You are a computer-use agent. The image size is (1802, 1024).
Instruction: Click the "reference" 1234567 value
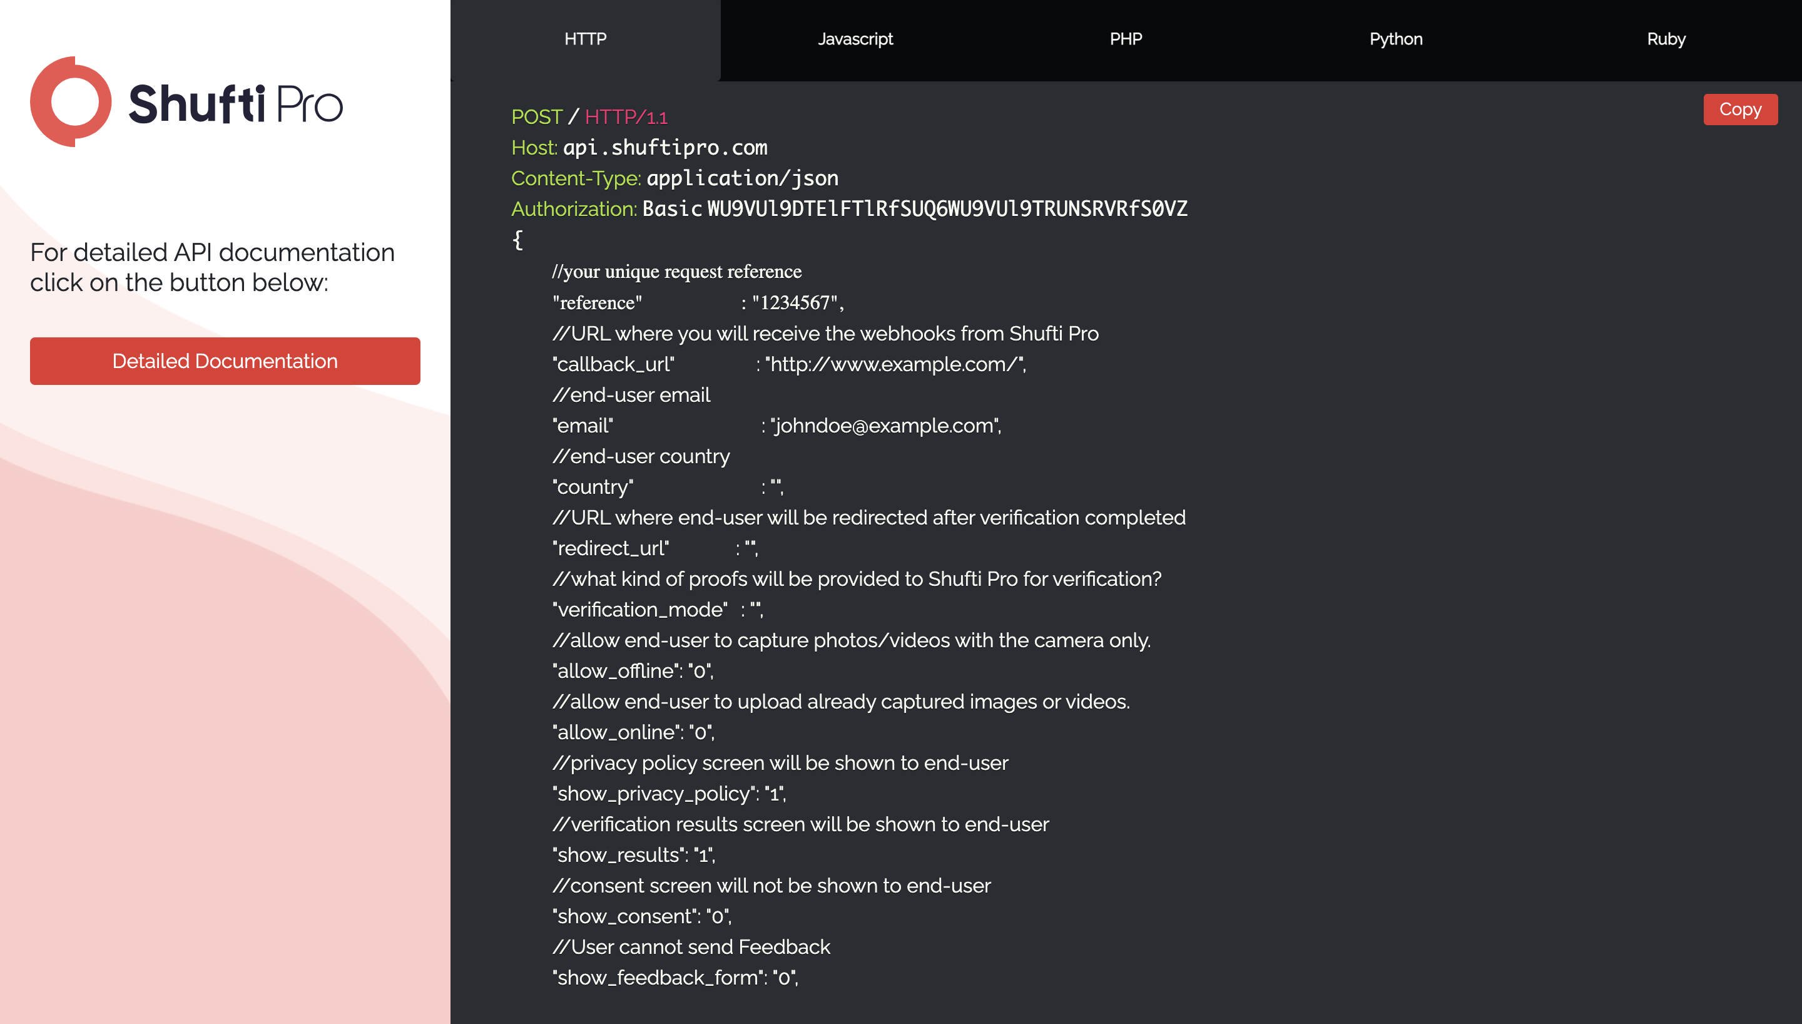pos(798,302)
